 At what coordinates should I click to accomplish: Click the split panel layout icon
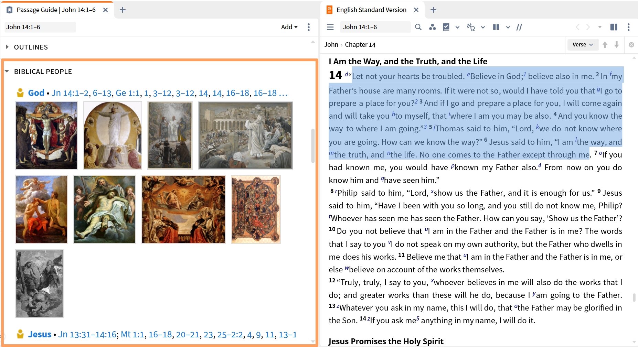pyautogui.click(x=614, y=27)
